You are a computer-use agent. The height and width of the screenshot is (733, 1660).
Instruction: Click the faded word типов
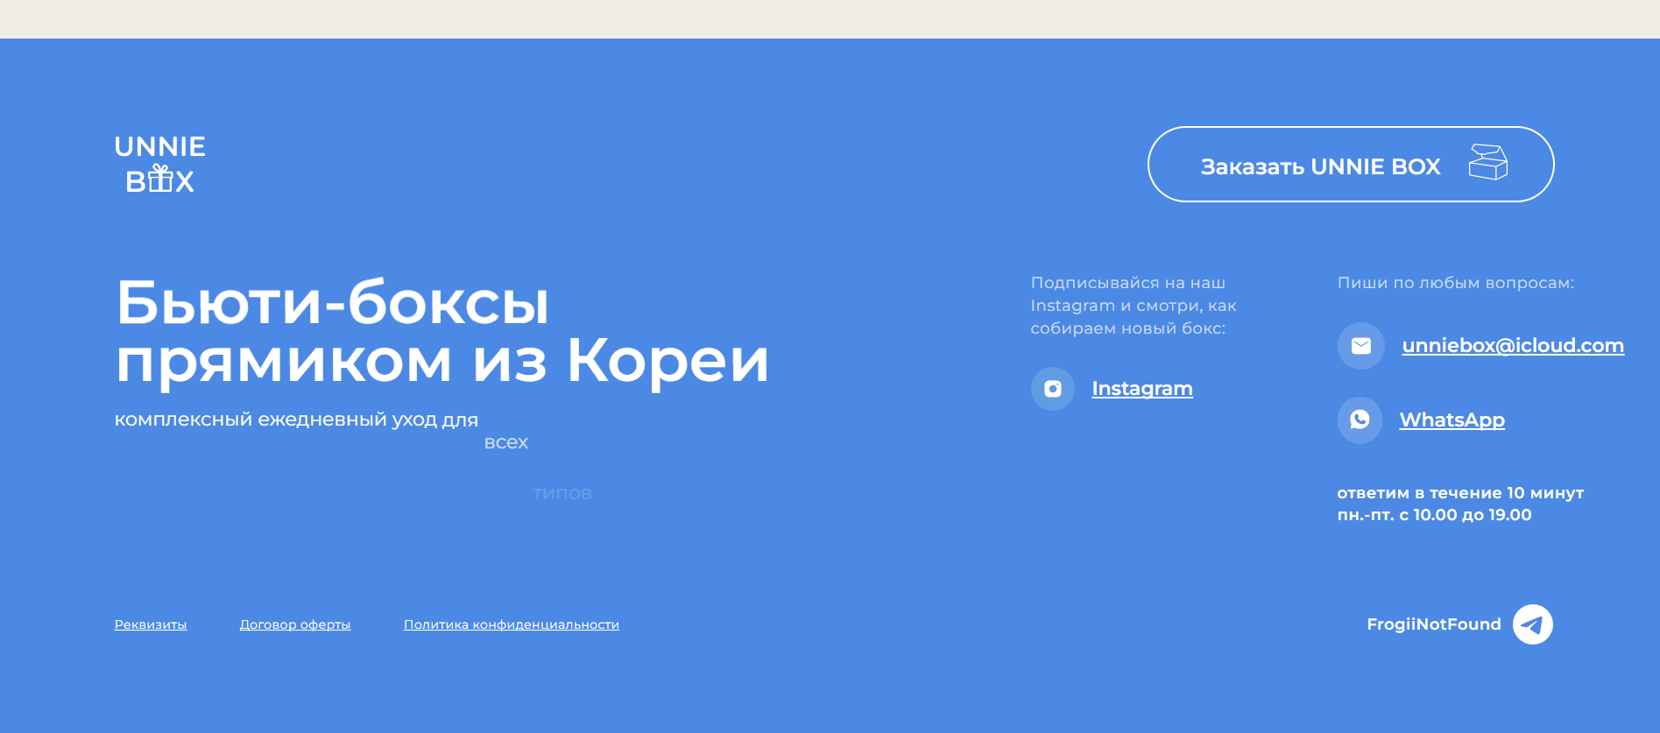point(562,495)
